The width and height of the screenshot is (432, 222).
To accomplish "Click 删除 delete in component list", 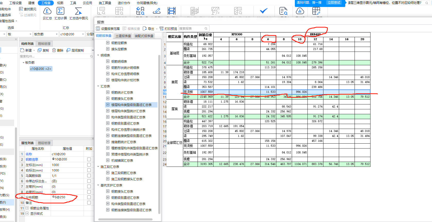I will tap(58, 50).
